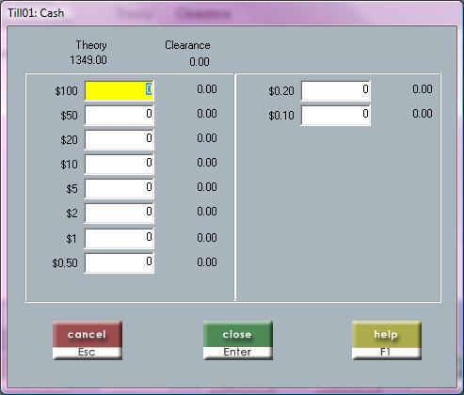Click the Theory amount 1349.00
The image size is (464, 395).
[x=88, y=60]
